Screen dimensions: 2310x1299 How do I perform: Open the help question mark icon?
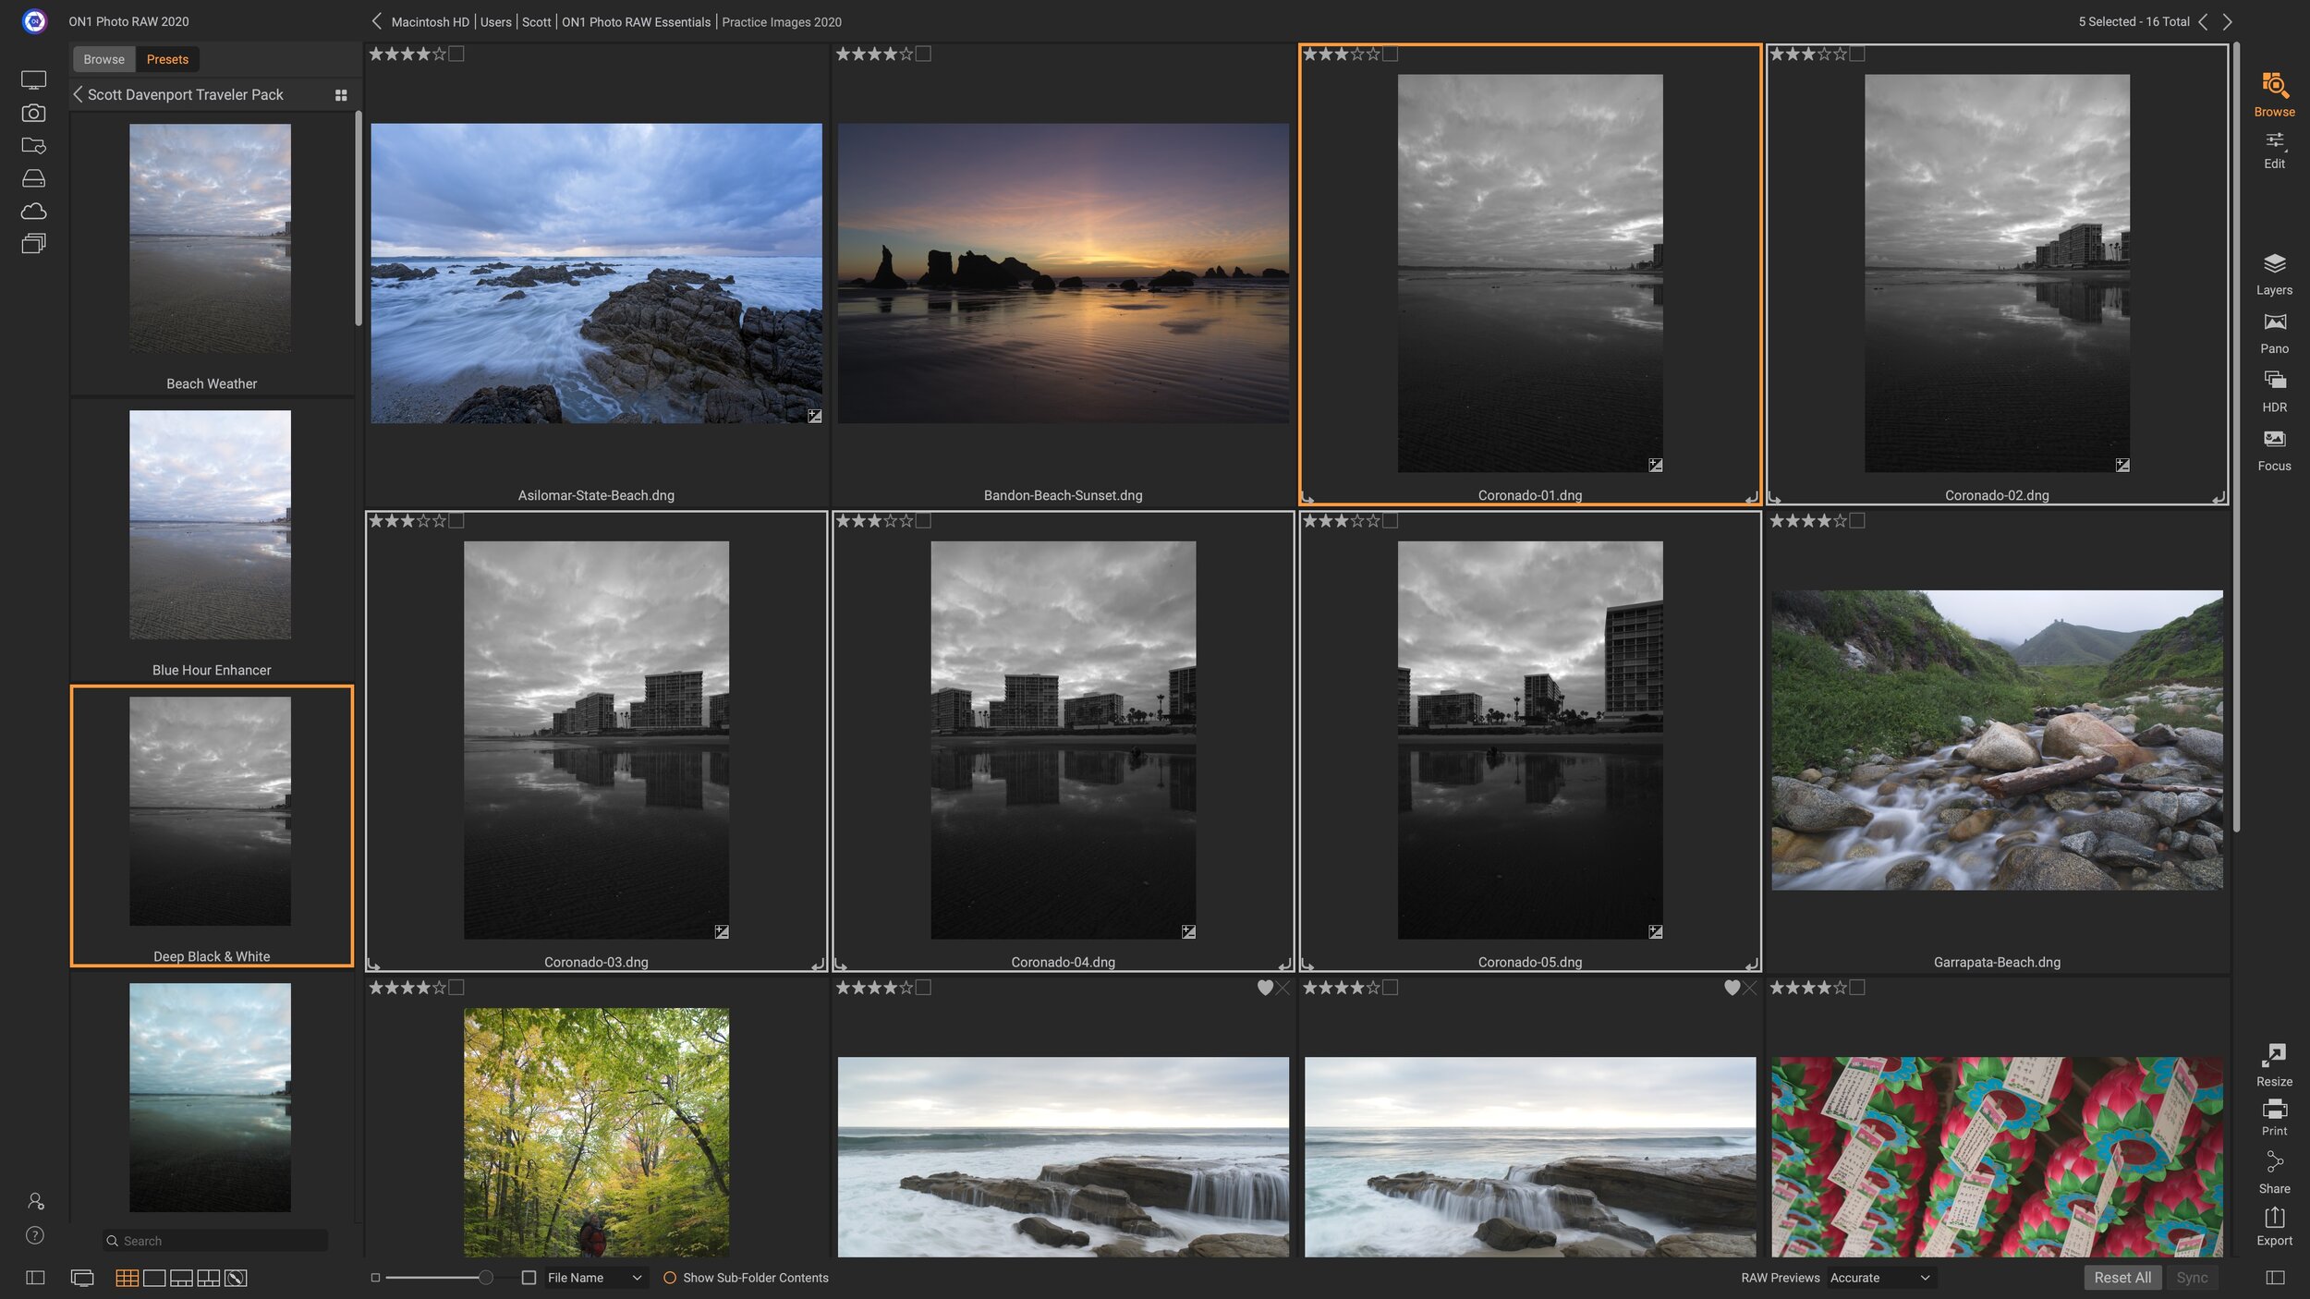coord(34,1235)
